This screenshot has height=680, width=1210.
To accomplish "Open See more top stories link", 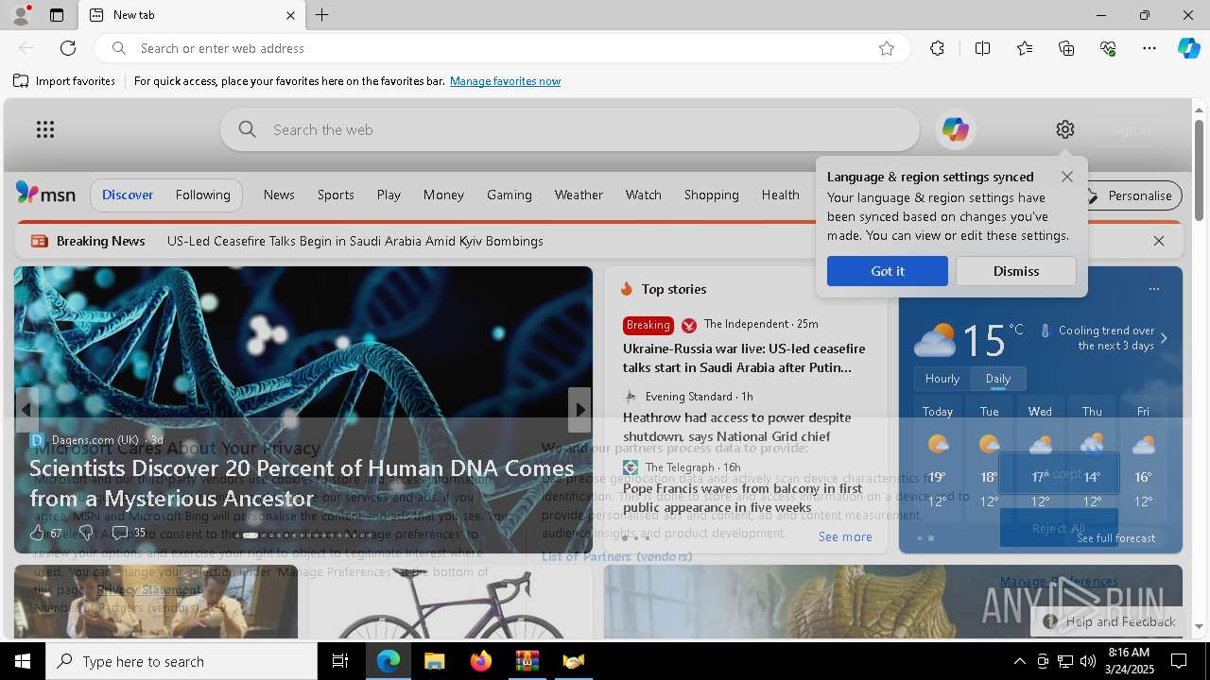I will point(845,536).
